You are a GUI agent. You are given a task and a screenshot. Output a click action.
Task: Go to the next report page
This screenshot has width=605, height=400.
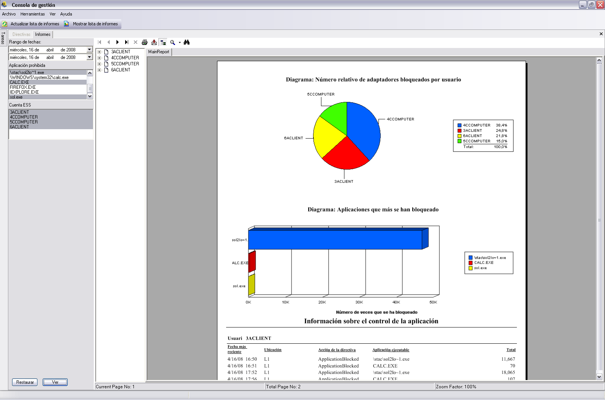118,42
